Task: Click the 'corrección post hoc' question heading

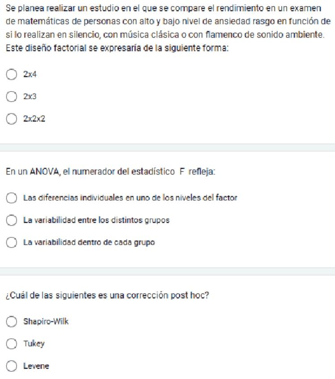Action: coord(108,295)
